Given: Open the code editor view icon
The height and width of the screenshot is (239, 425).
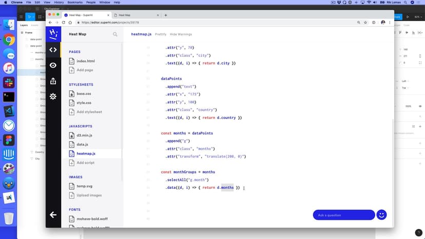Looking at the screenshot, I should 53,49.
